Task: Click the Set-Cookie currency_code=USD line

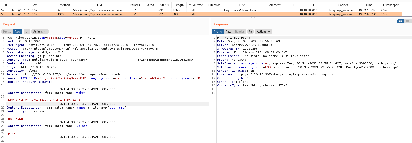Action: click(x=307, y=67)
